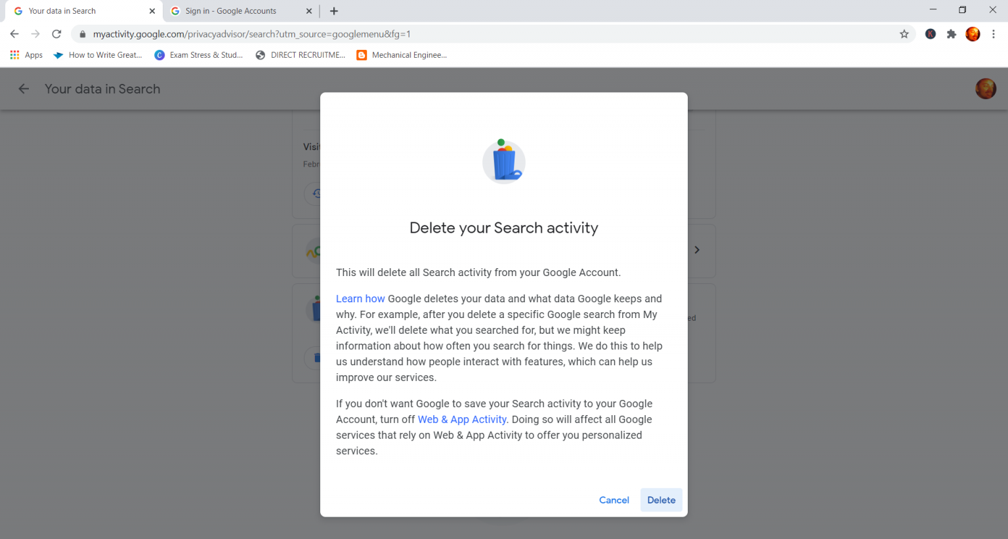Open the Chrome three-dot menu
This screenshot has height=539, width=1008.
(994, 33)
